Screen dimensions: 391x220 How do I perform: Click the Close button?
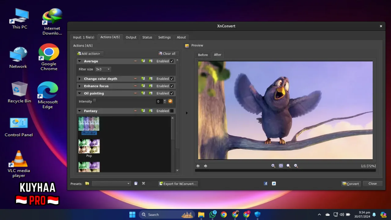click(x=372, y=184)
